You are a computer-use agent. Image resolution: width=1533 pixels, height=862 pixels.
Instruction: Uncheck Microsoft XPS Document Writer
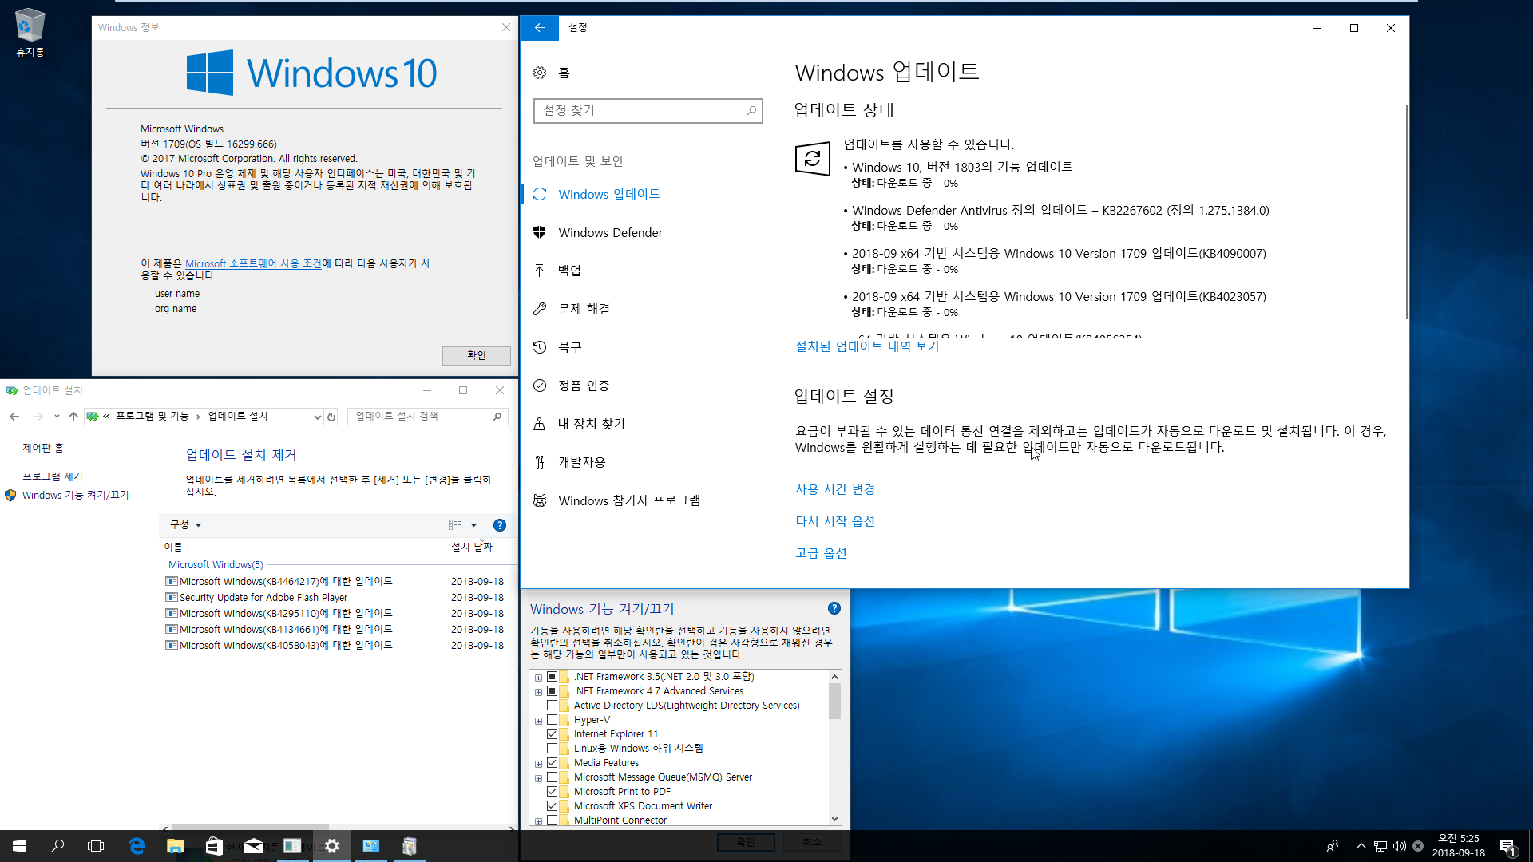click(552, 806)
